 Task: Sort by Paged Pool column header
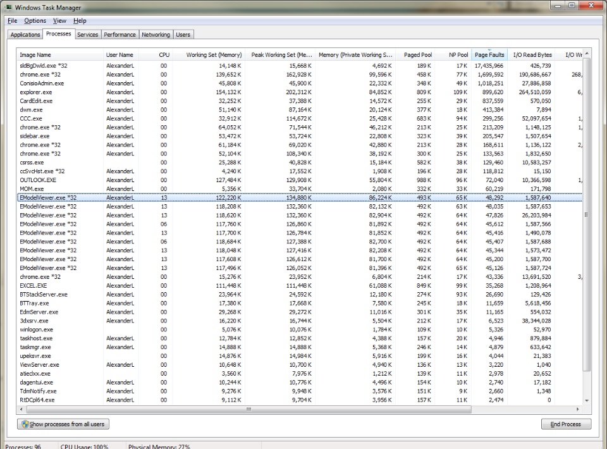pyautogui.click(x=415, y=55)
